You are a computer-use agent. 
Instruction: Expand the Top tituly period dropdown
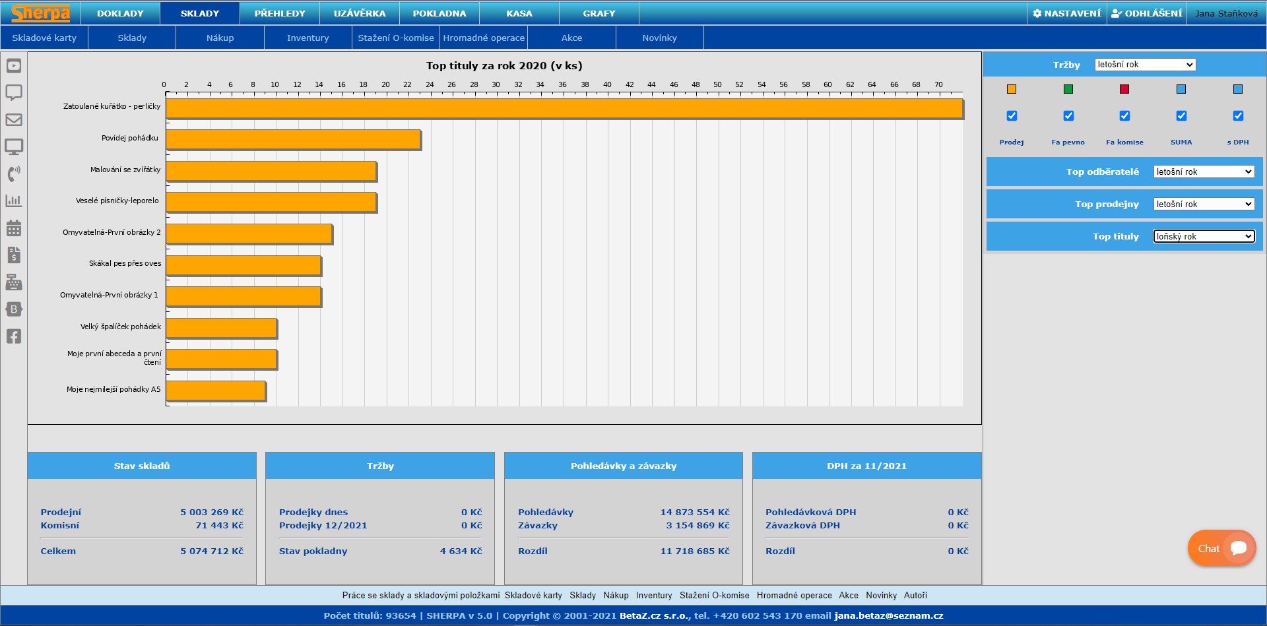point(1204,237)
